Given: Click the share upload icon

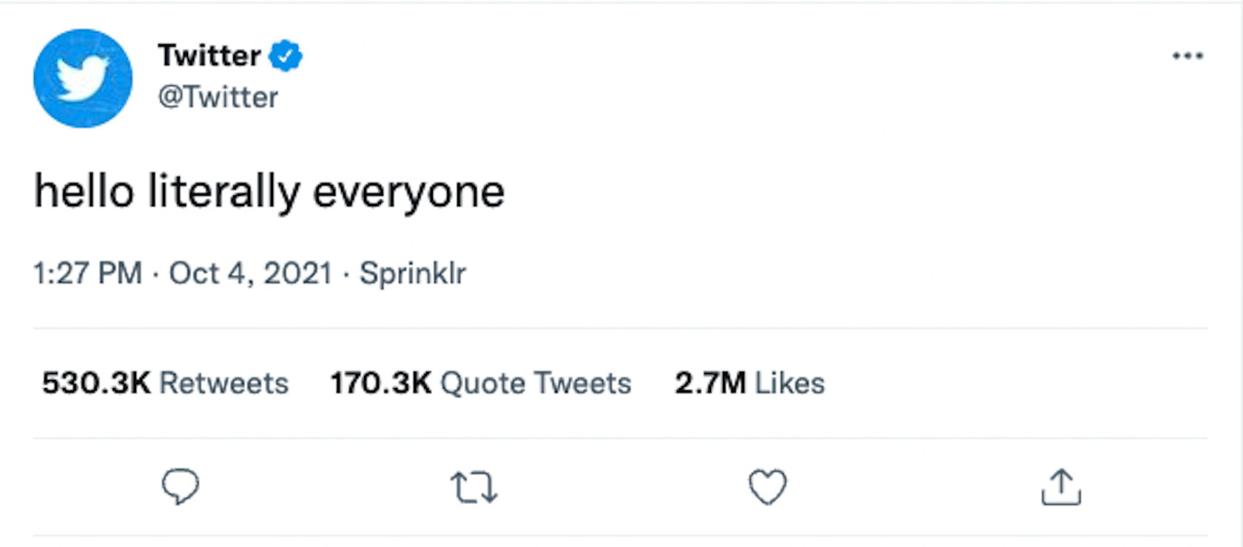Looking at the screenshot, I should click(1061, 487).
